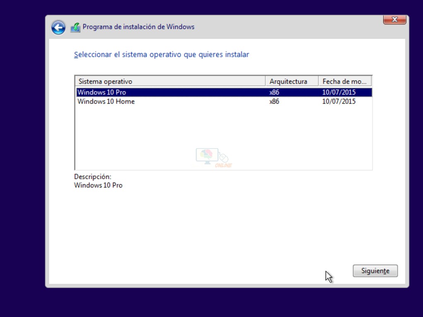Sort by Arquitectura column header
Screen dimensions: 423x317
point(292,81)
